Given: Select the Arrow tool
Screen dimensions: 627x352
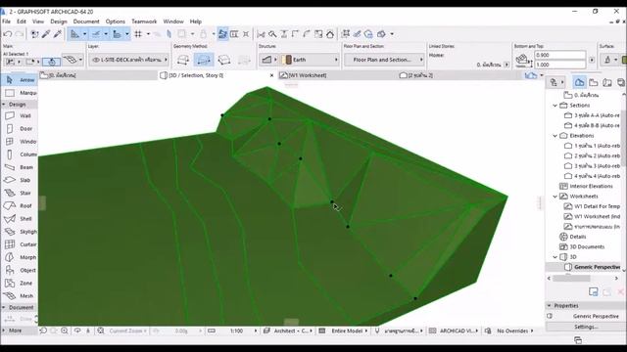Looking at the screenshot, I should tap(20, 80).
